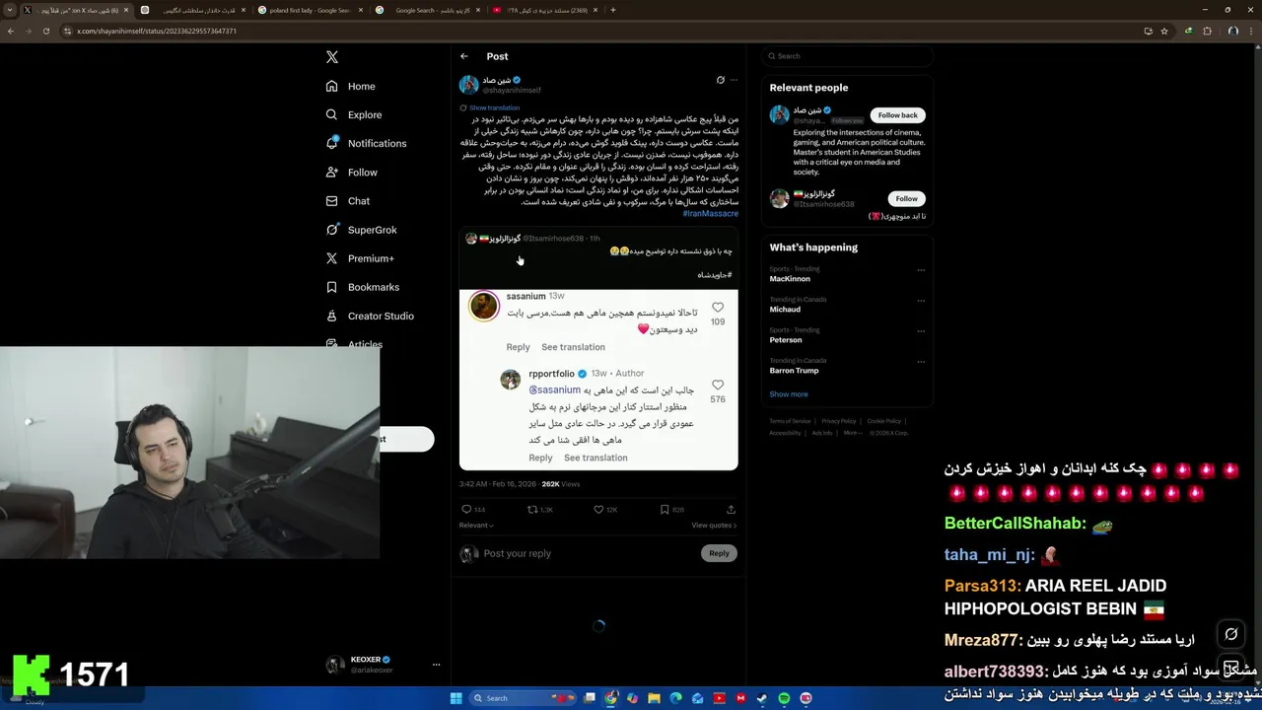
Task: Open the Follow page from the sidebar
Action: 352,172
